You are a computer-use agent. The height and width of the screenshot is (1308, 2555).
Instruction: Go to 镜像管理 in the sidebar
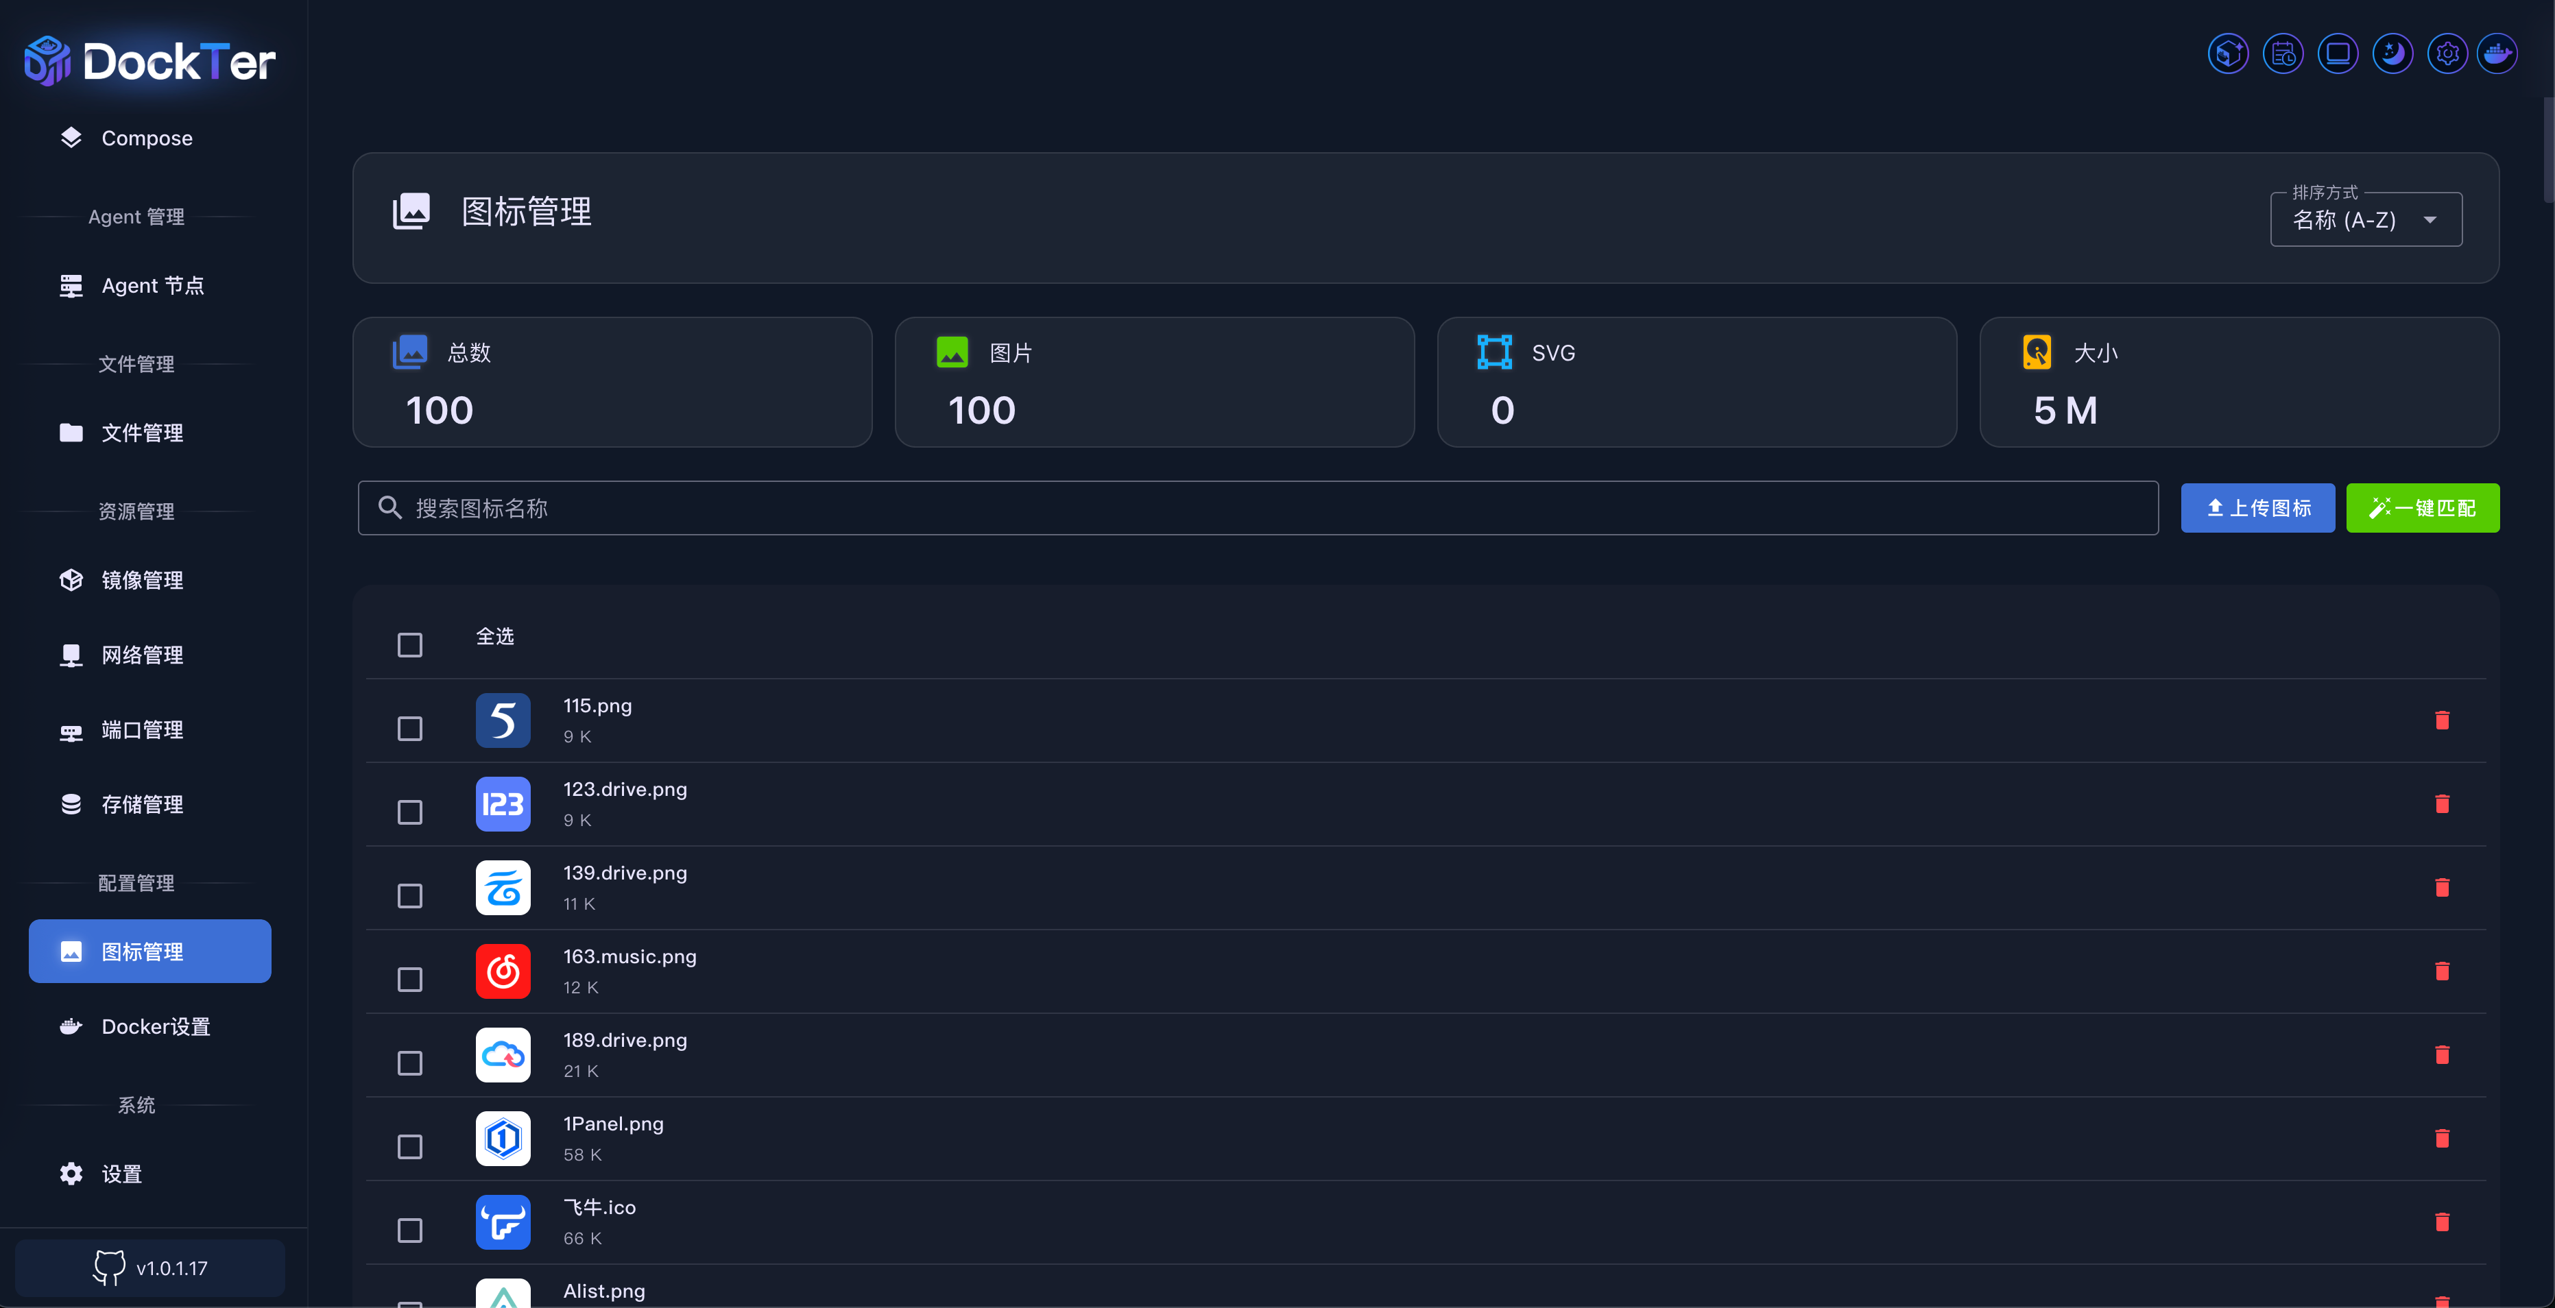coord(142,580)
